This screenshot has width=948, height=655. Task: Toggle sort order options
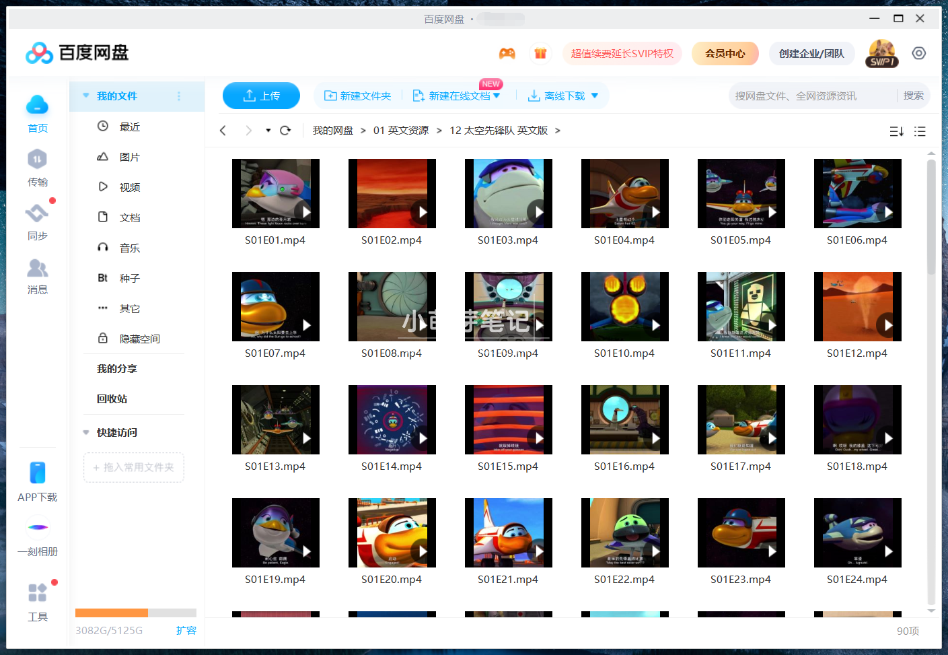point(896,131)
